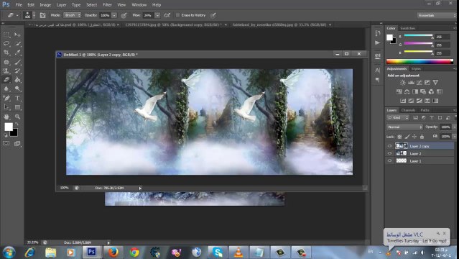The width and height of the screenshot is (459, 259).
Task: Select the Brush tool in toolbox
Action: pyautogui.click(x=17, y=62)
